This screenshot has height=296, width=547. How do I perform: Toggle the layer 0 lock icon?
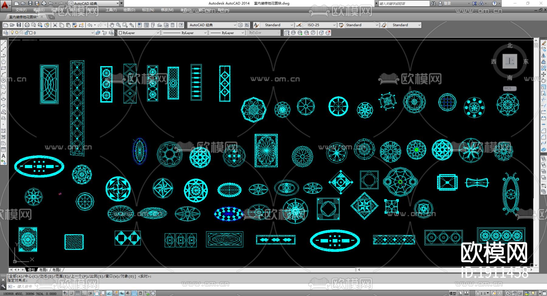pyautogui.click(x=27, y=33)
